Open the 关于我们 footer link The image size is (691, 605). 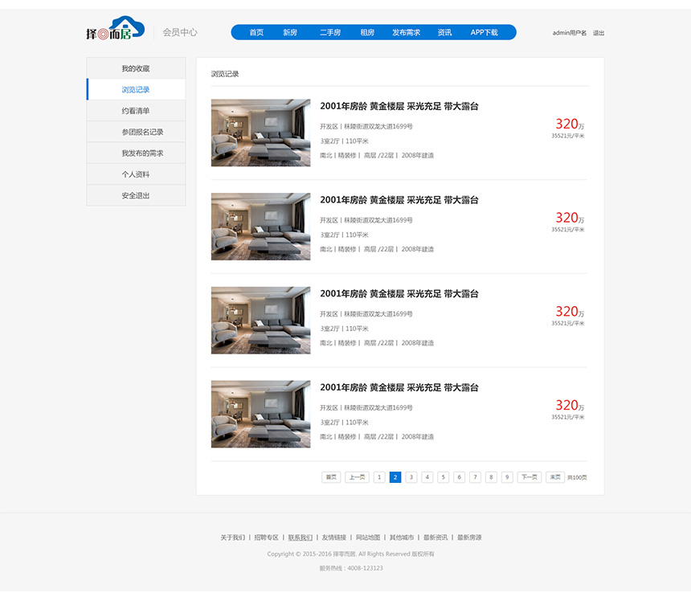[232, 537]
